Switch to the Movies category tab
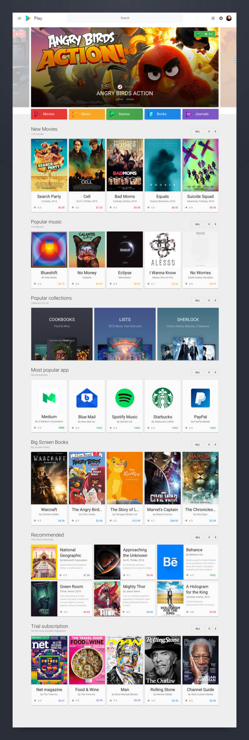The height and width of the screenshot is (740, 249). tap(49, 114)
